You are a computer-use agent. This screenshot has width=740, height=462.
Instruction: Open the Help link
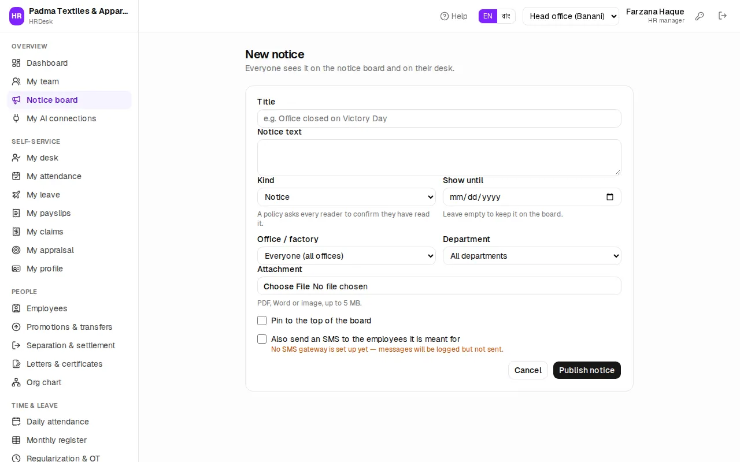point(454,16)
